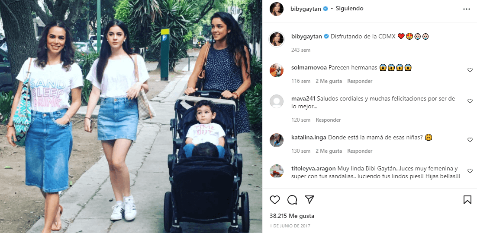Viewport: 477px width, 233px height.
Task: Like titoleyva.aragon's comment heart
Action: pos(470,171)
